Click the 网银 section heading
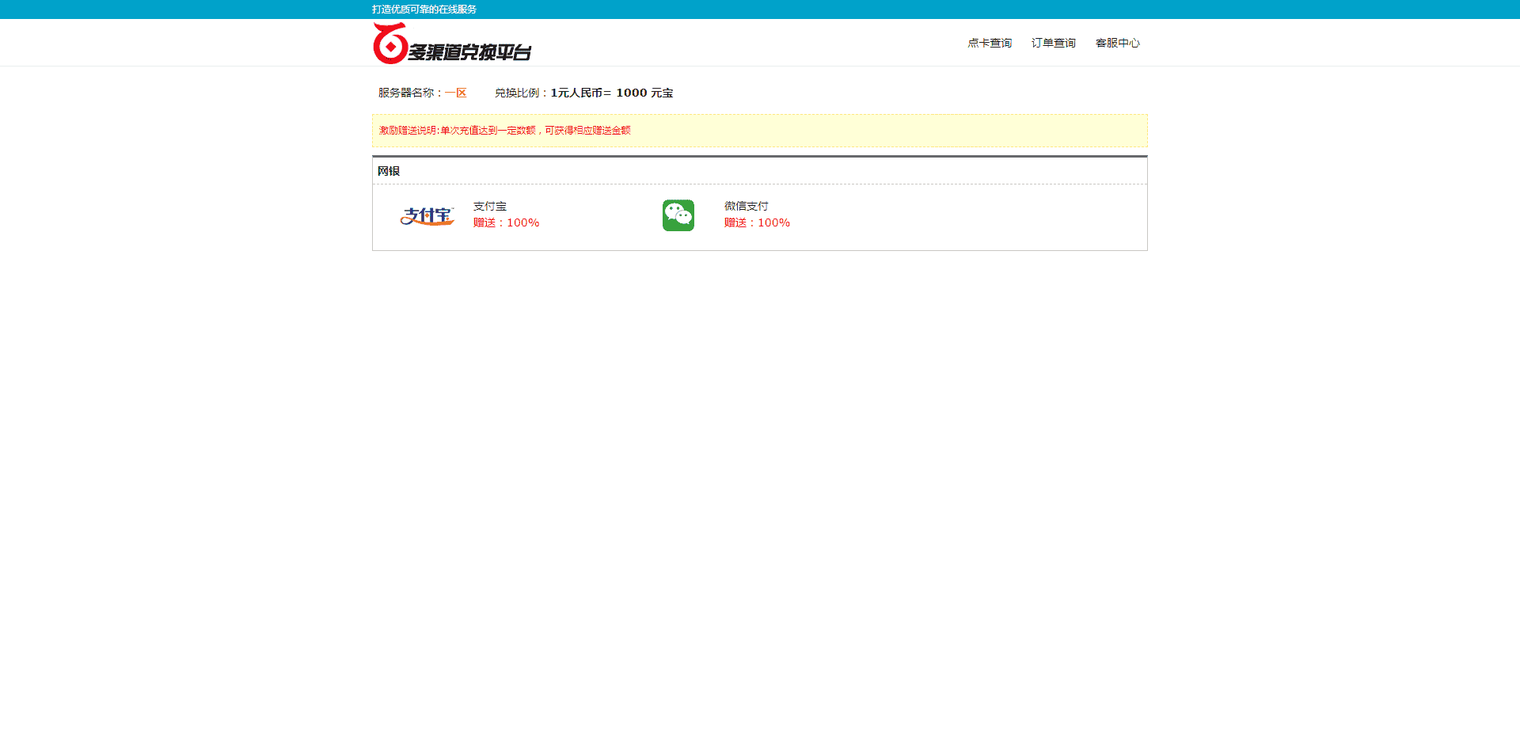The height and width of the screenshot is (749, 1520). pyautogui.click(x=389, y=171)
